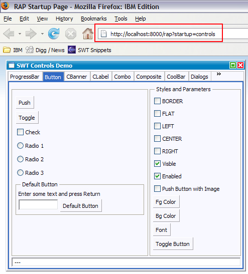Click the bottom status text field
Viewport: 248px width, 274px height.
pos(126,262)
